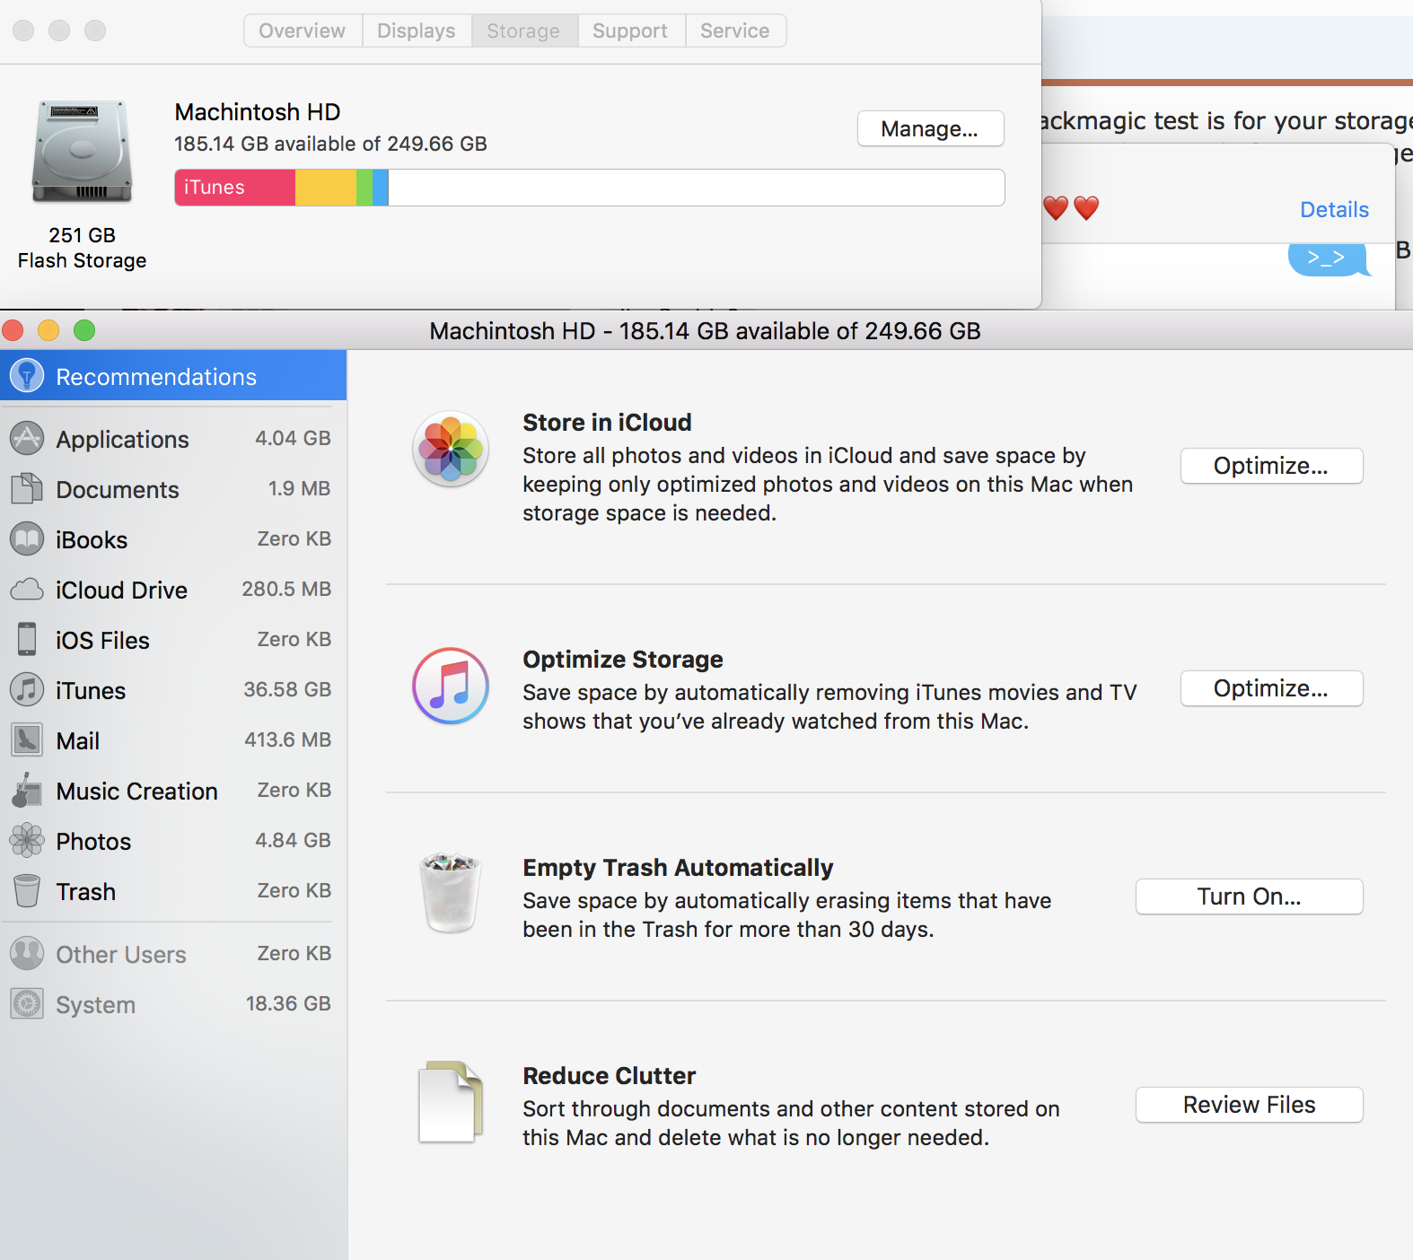
Task: Click the 251 GB Flash Storage label
Action: click(82, 248)
